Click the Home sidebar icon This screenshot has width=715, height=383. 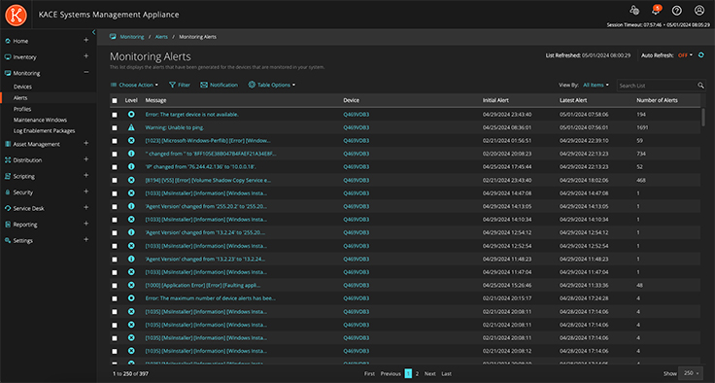pos(8,41)
